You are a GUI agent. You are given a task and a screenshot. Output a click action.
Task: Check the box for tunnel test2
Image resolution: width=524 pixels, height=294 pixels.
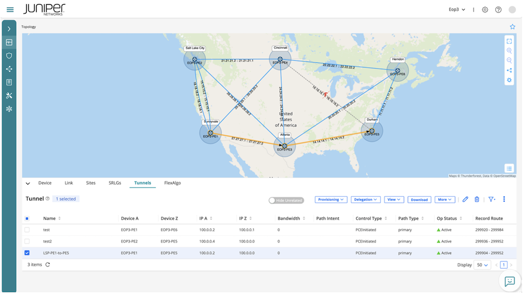pyautogui.click(x=27, y=241)
